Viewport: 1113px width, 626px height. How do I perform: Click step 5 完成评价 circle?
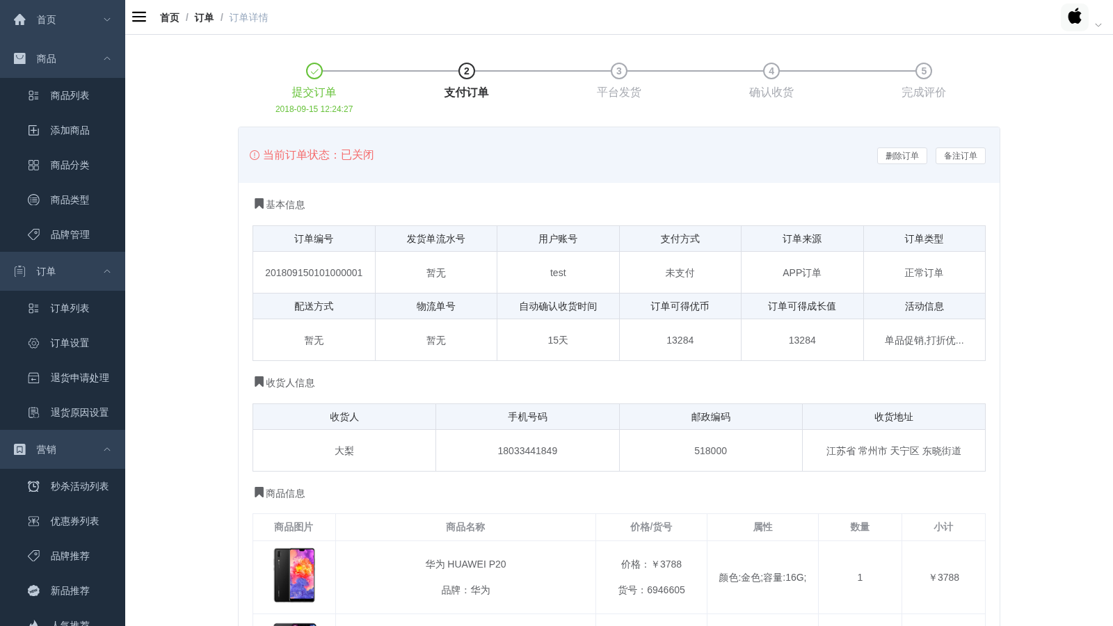click(x=924, y=71)
